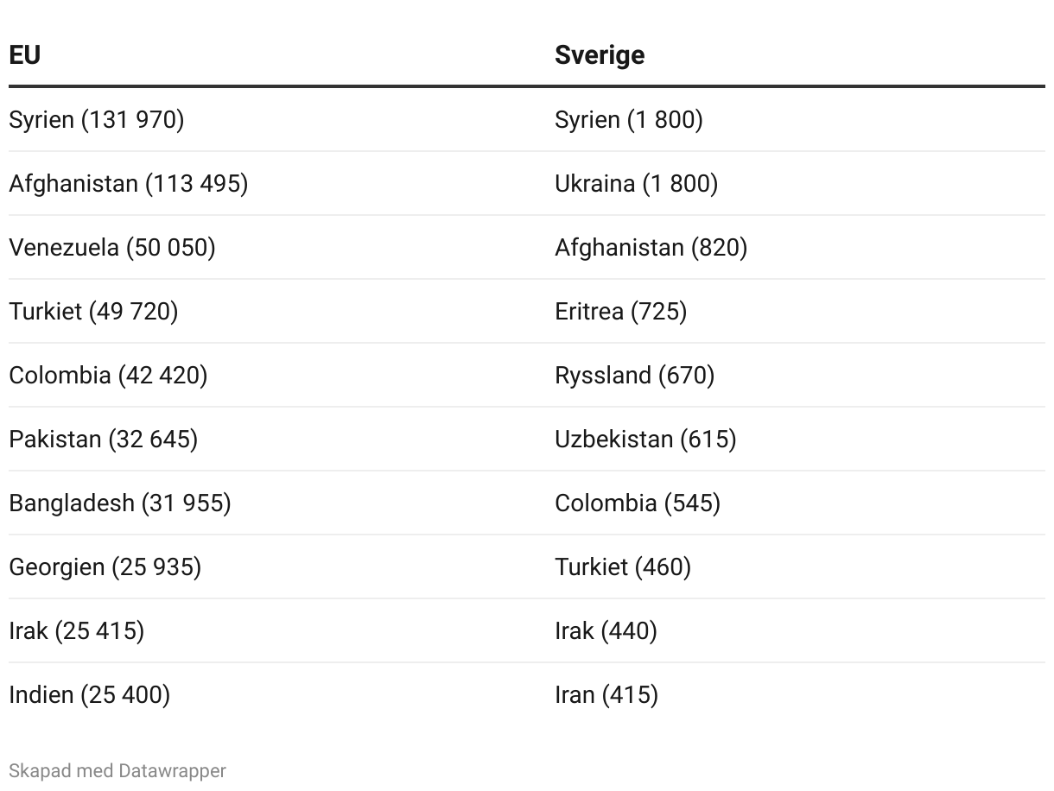1054x791 pixels.
Task: Click the Indien (25 400) entry
Action: point(90,694)
